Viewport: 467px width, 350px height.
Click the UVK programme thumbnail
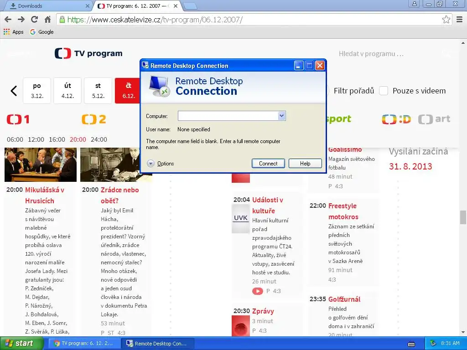[241, 218]
